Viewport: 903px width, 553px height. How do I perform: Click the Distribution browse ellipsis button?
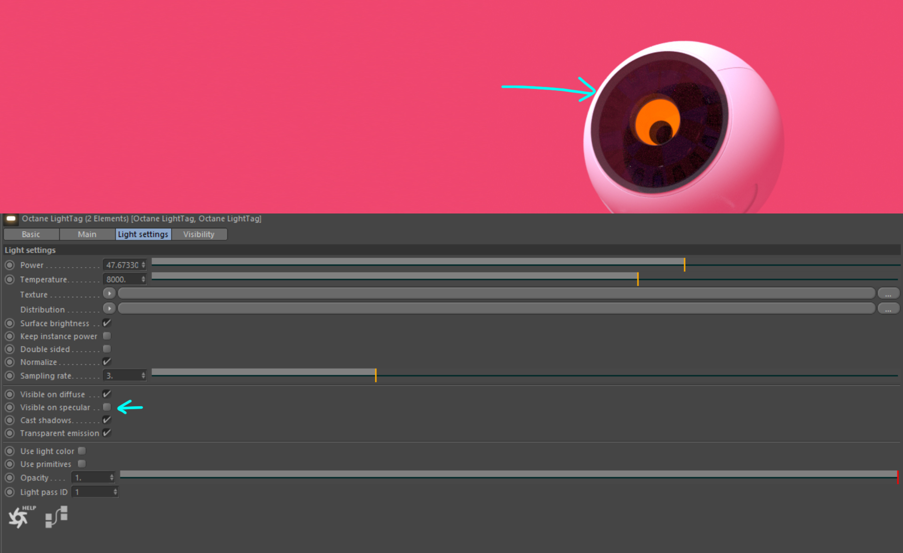click(888, 309)
